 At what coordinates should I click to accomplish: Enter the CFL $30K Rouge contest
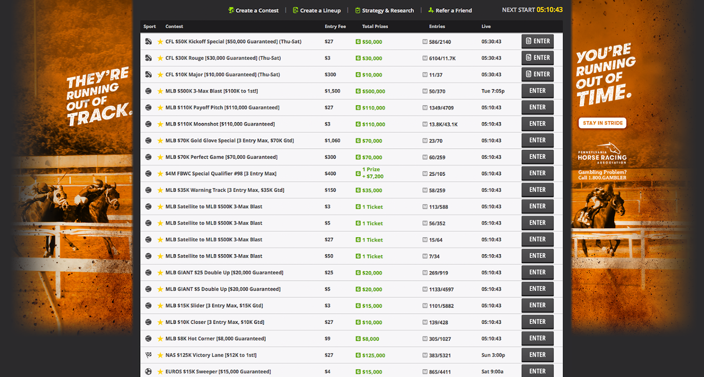pyautogui.click(x=538, y=58)
